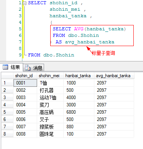This screenshot has width=143, height=149.
Task: Select row header 7 in results grid
Action: [x=7, y=127]
